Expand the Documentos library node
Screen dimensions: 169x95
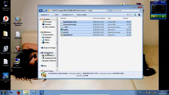tap(42, 35)
